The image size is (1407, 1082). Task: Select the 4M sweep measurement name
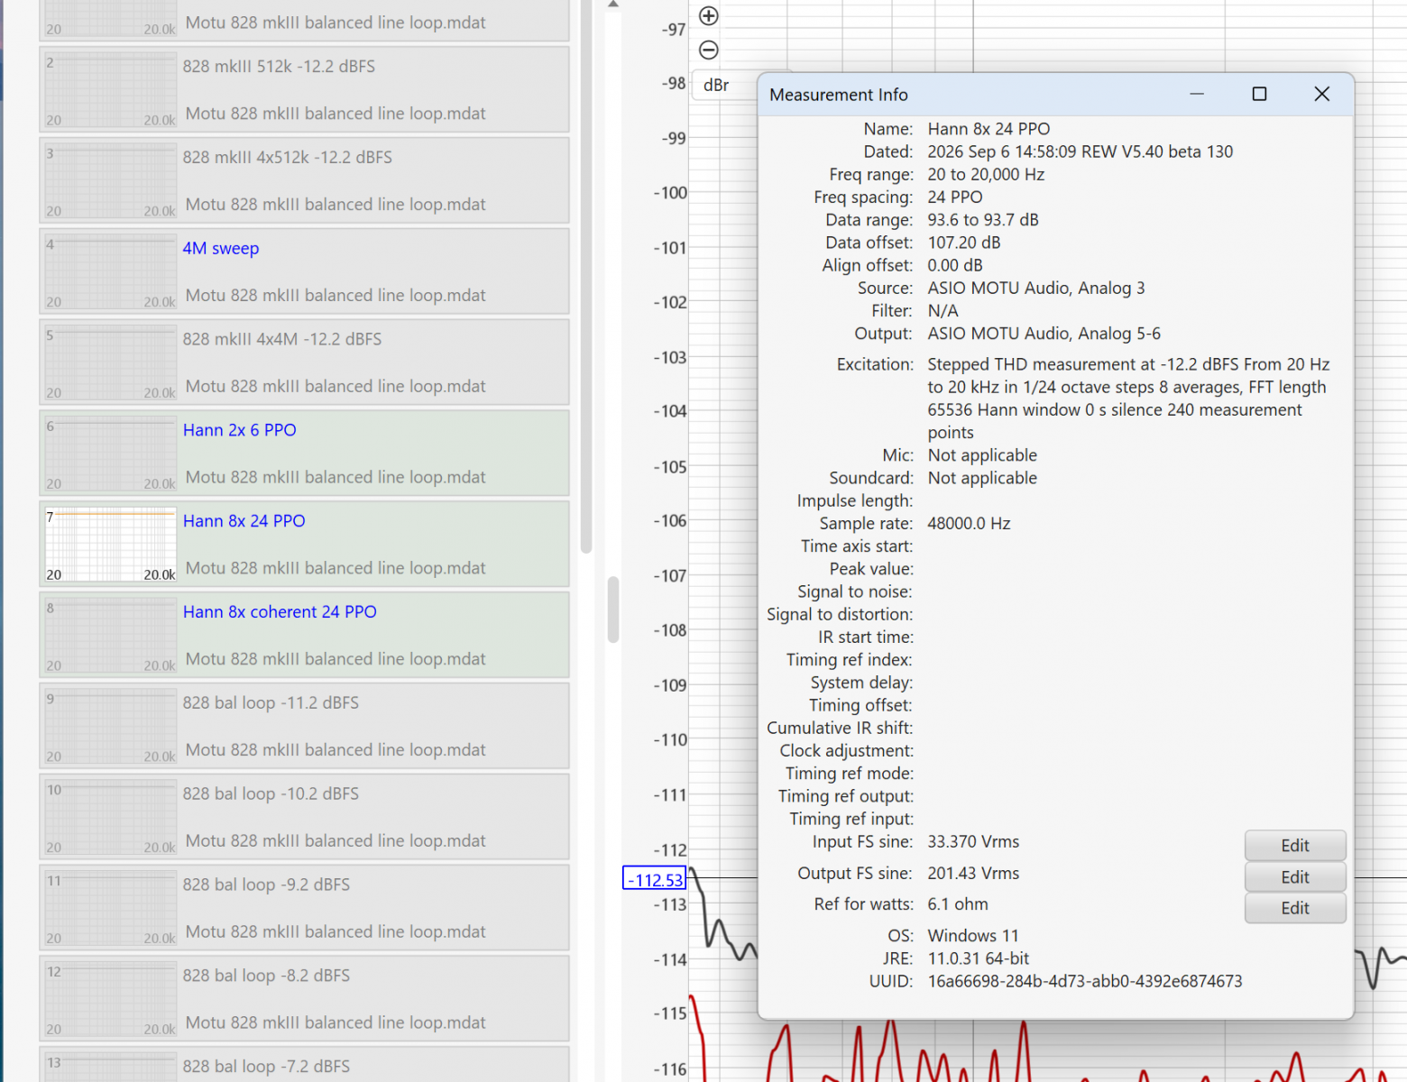pos(221,248)
